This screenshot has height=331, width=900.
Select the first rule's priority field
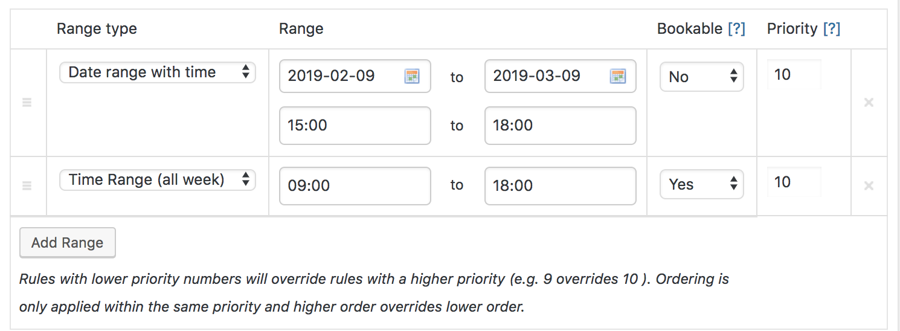[794, 75]
